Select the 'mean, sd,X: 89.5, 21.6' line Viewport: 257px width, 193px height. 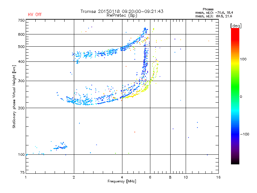214,16
